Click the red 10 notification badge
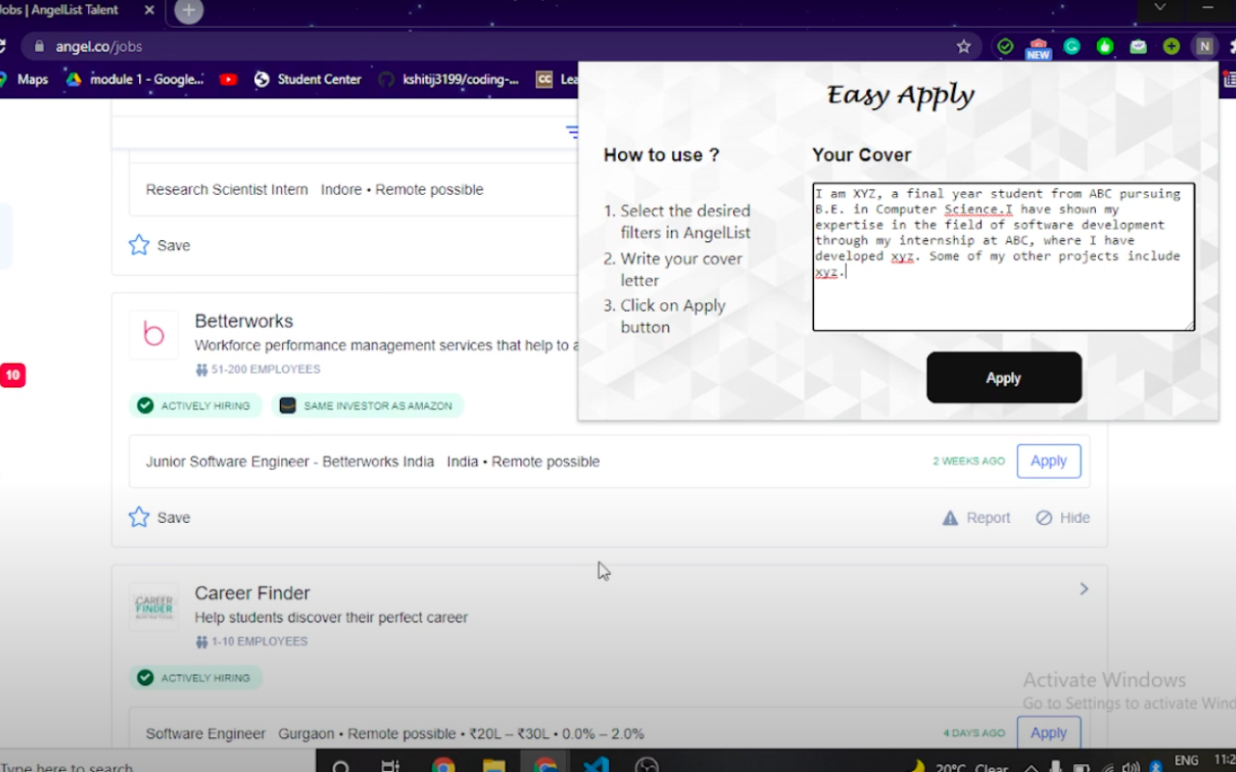The height and width of the screenshot is (772, 1236). coord(13,375)
